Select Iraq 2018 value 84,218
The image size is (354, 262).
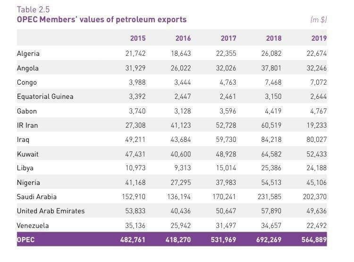coord(271,140)
